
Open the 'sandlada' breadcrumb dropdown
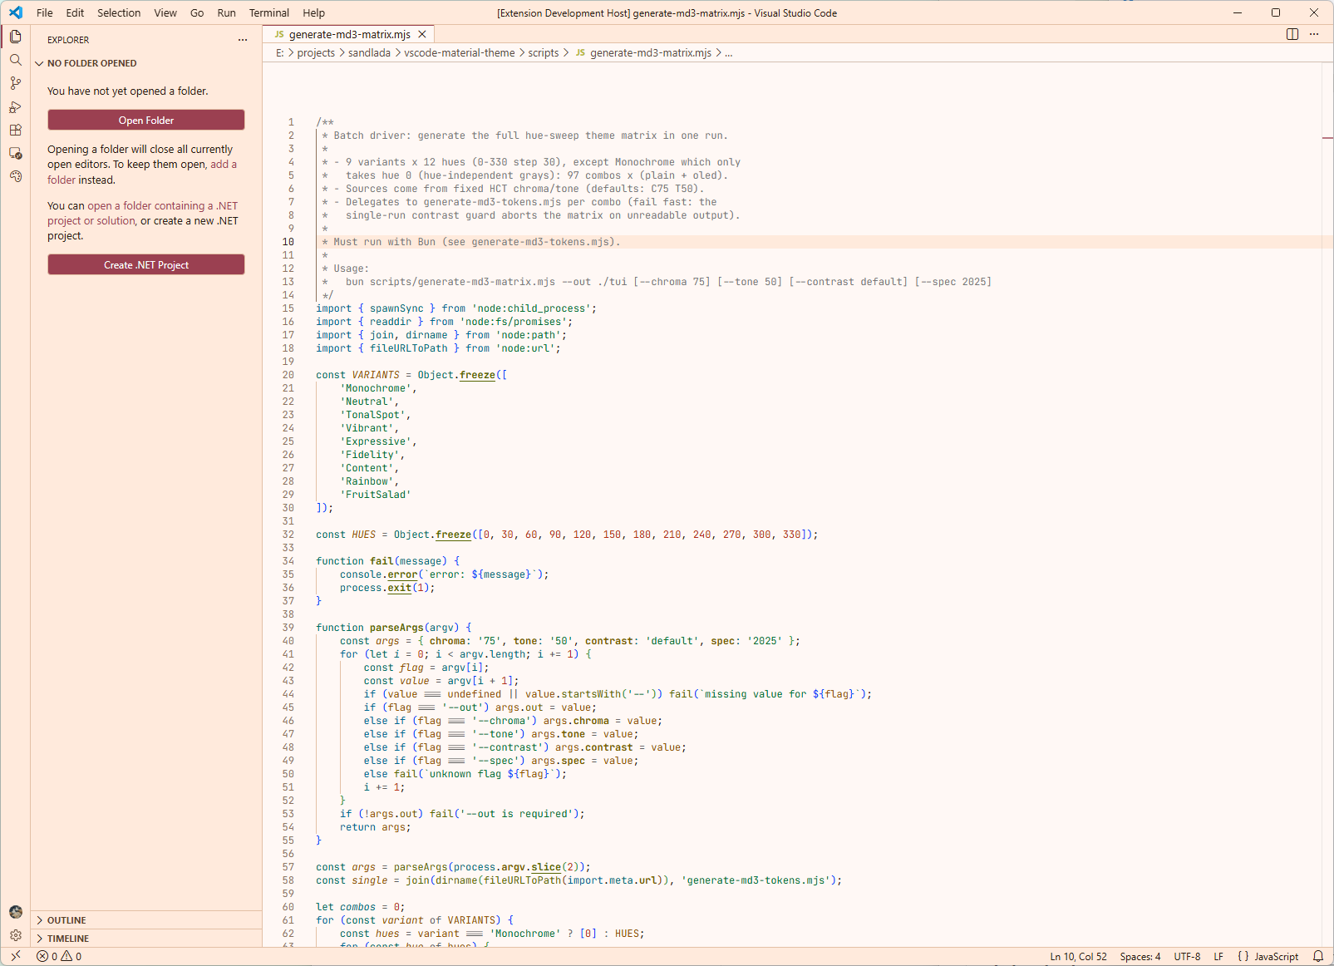369,52
